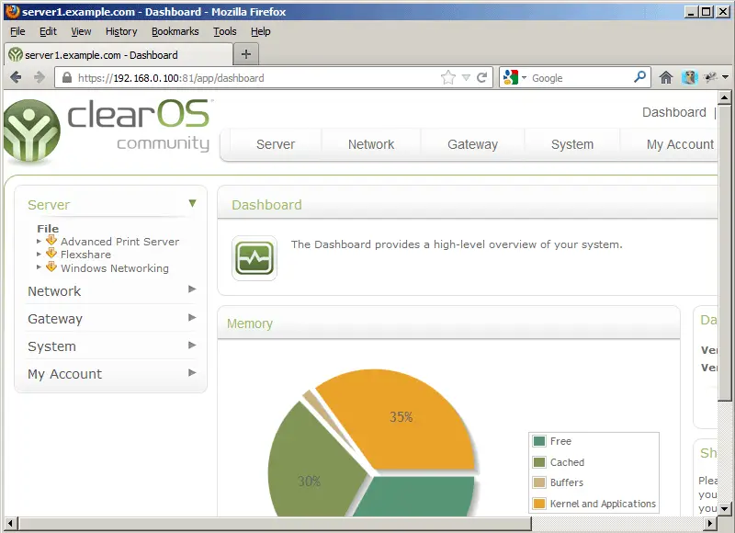This screenshot has width=735, height=533.
Task: Select the server1.example.com Dashboard browser tab
Action: 119,55
